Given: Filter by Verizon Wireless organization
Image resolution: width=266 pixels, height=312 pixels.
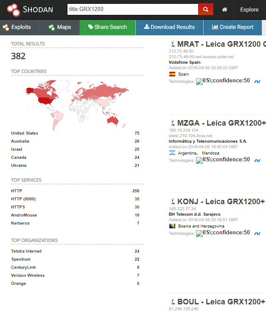Looking at the screenshot, I should 28,275.
